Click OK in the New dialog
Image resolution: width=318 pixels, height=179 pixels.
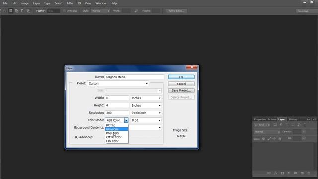(181, 77)
